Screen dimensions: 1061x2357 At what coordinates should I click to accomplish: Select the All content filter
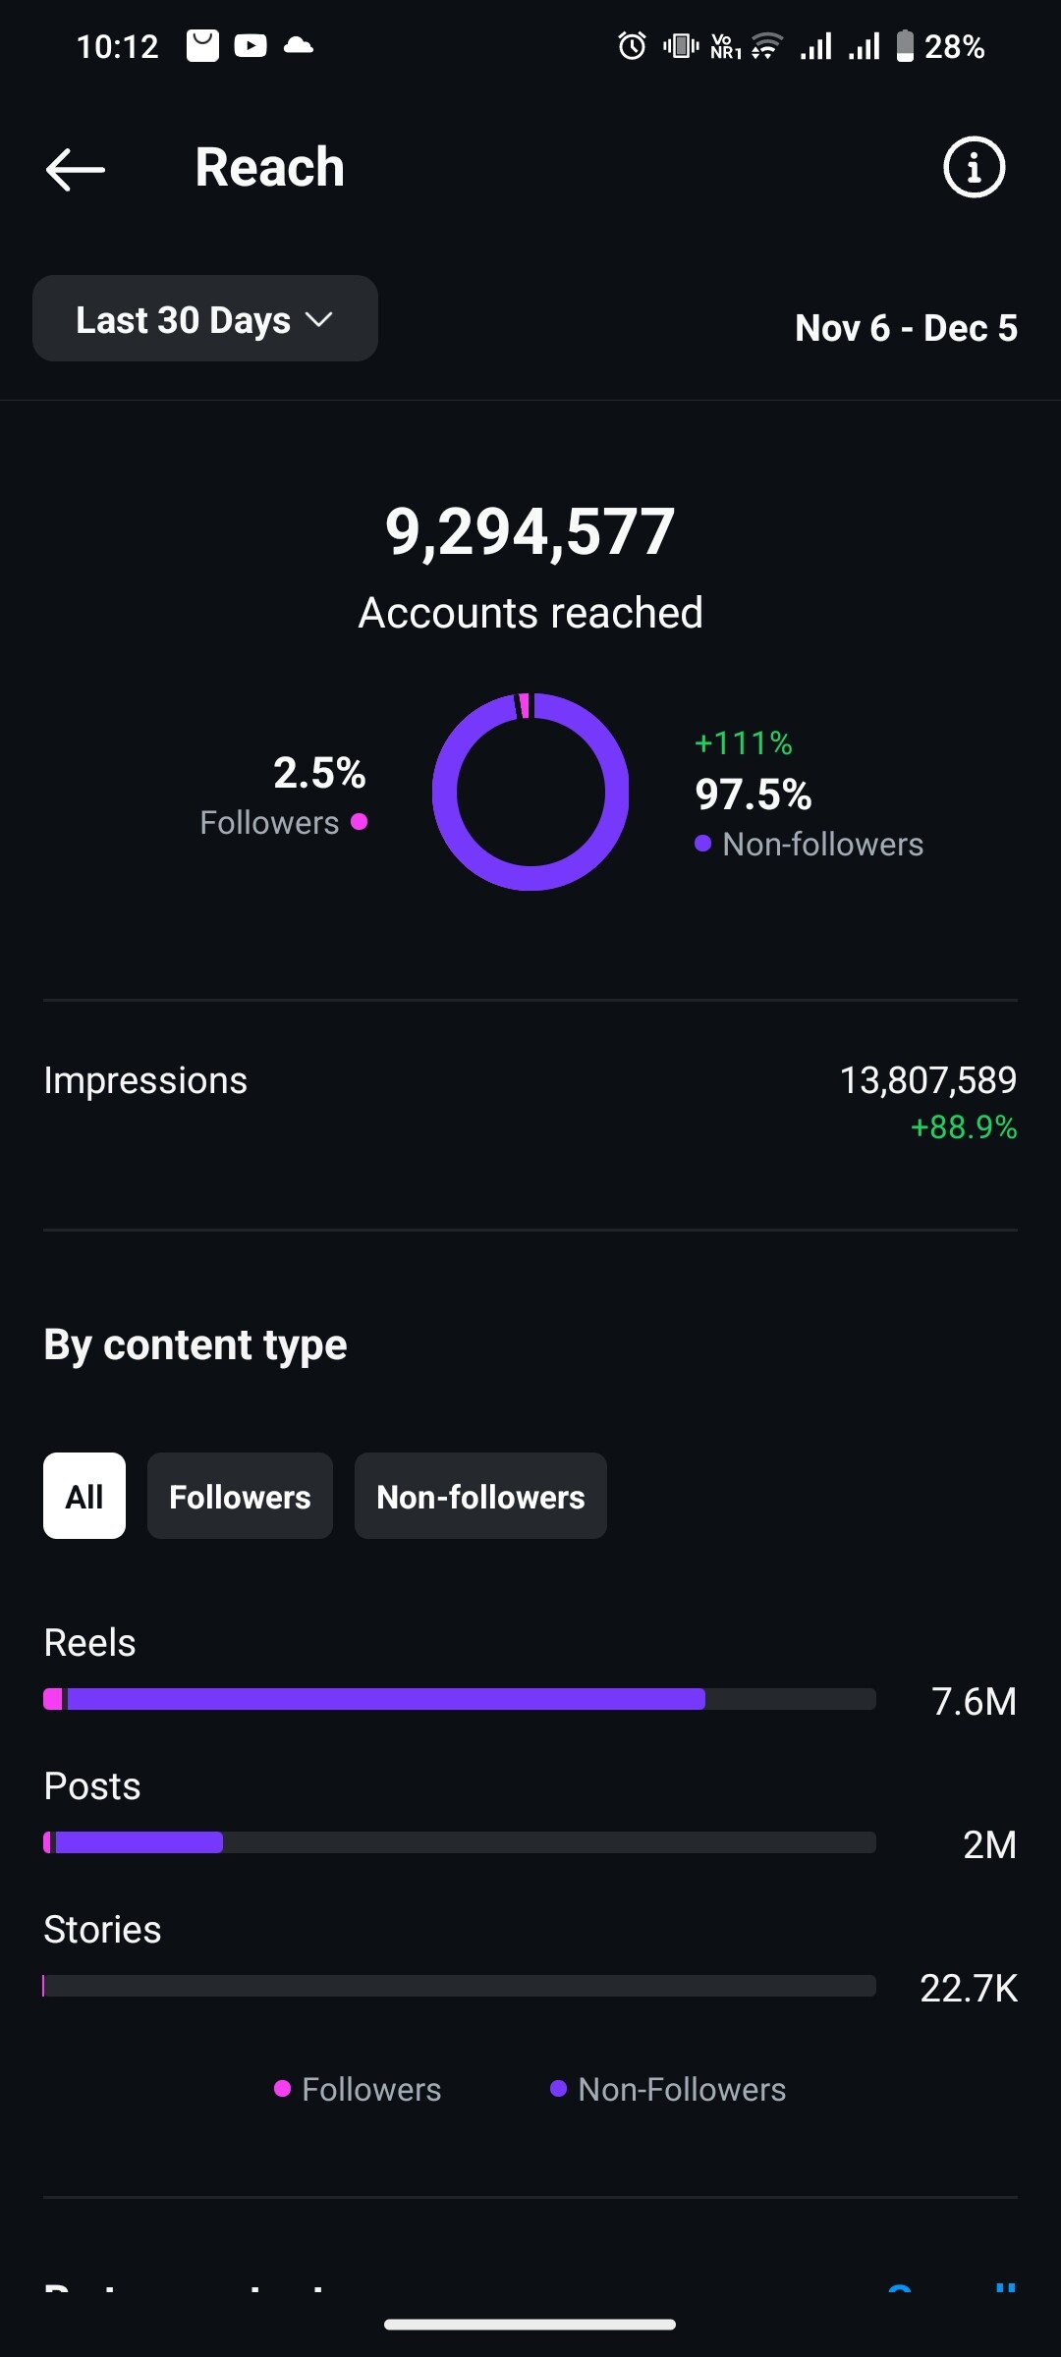click(x=84, y=1496)
